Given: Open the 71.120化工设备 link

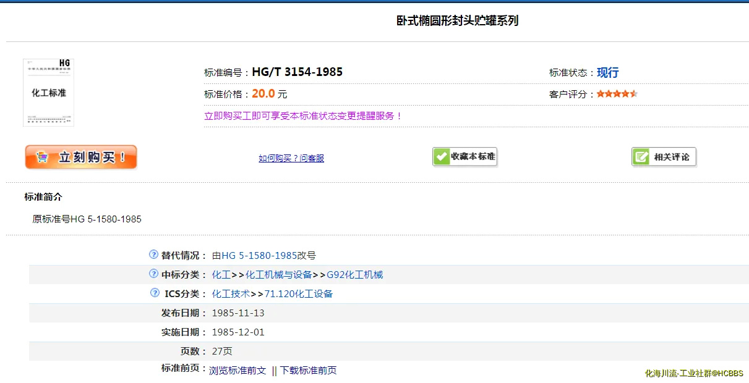Looking at the screenshot, I should [x=298, y=294].
